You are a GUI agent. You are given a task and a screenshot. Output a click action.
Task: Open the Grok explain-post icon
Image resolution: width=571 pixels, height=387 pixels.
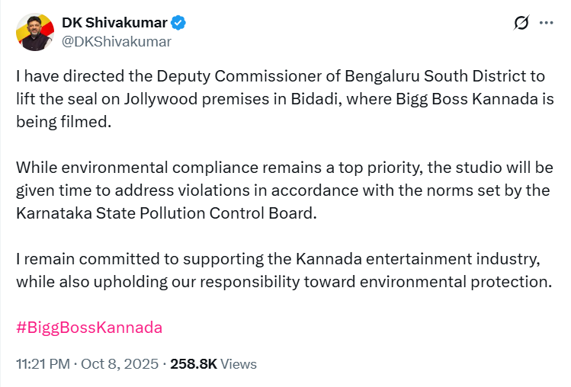tap(522, 24)
